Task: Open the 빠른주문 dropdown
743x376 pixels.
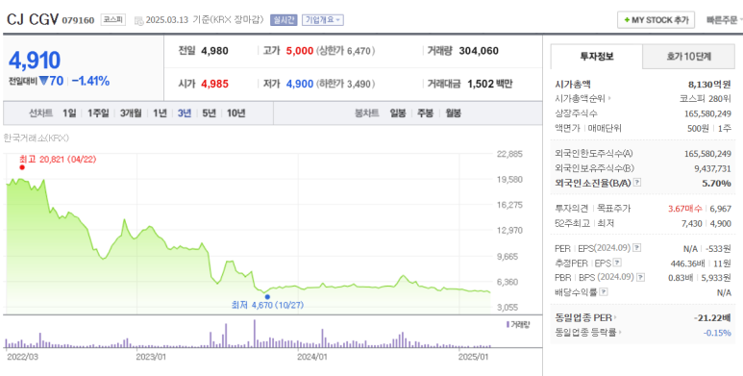Action: pos(724,20)
